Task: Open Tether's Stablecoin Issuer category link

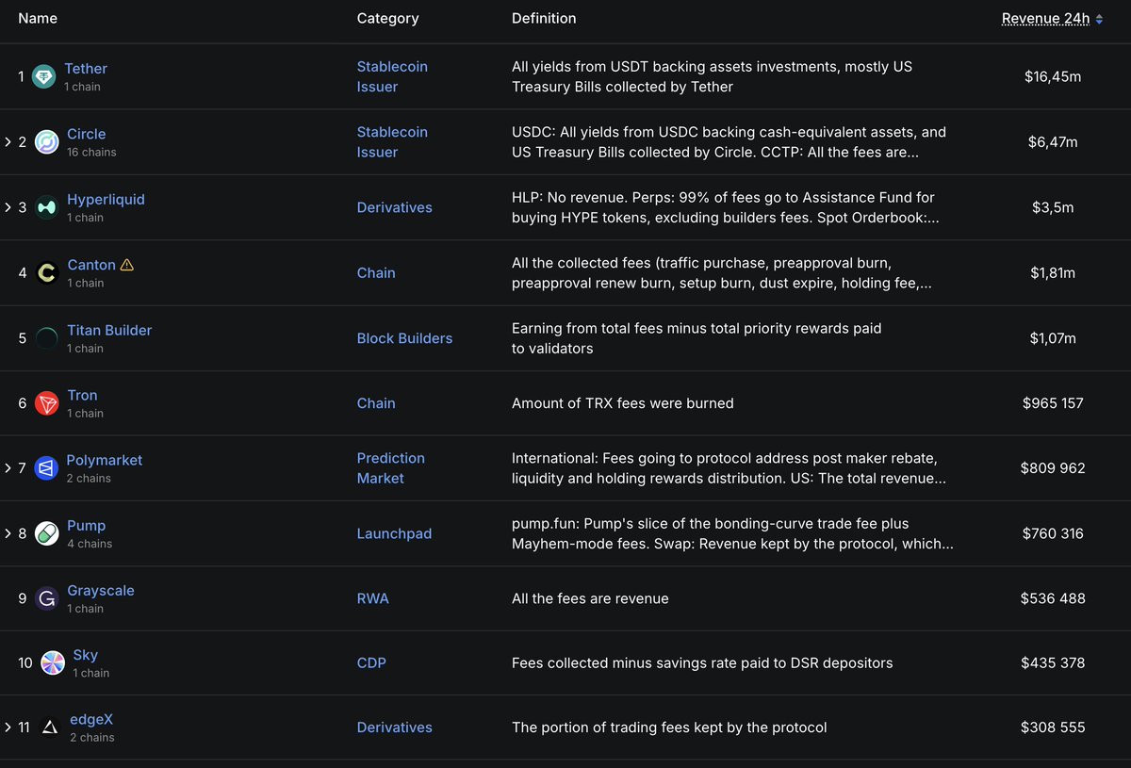Action: (x=392, y=76)
